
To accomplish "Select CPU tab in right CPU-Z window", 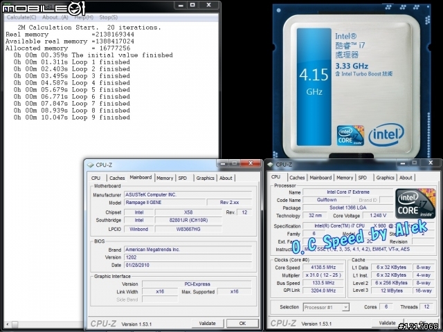I will point(275,177).
